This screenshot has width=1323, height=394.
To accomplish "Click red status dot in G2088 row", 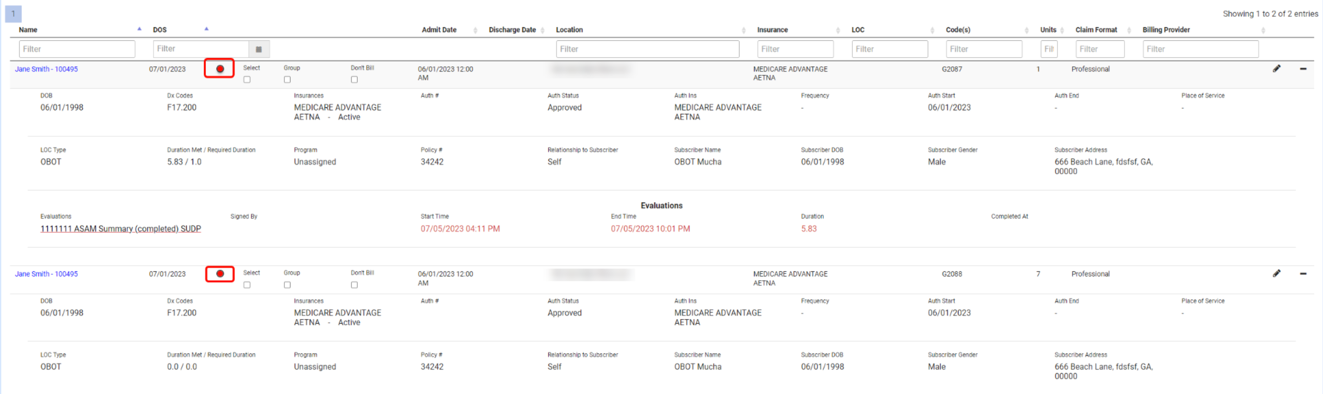I will [220, 274].
